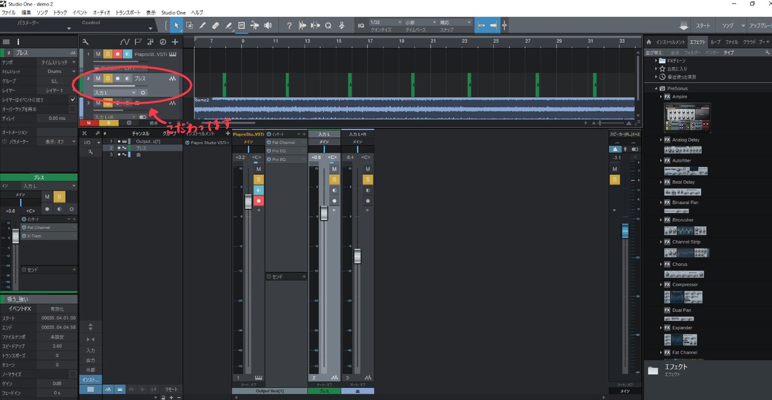Mute the main output channel in mixer
Screen dimensions: 772x400
[614, 169]
